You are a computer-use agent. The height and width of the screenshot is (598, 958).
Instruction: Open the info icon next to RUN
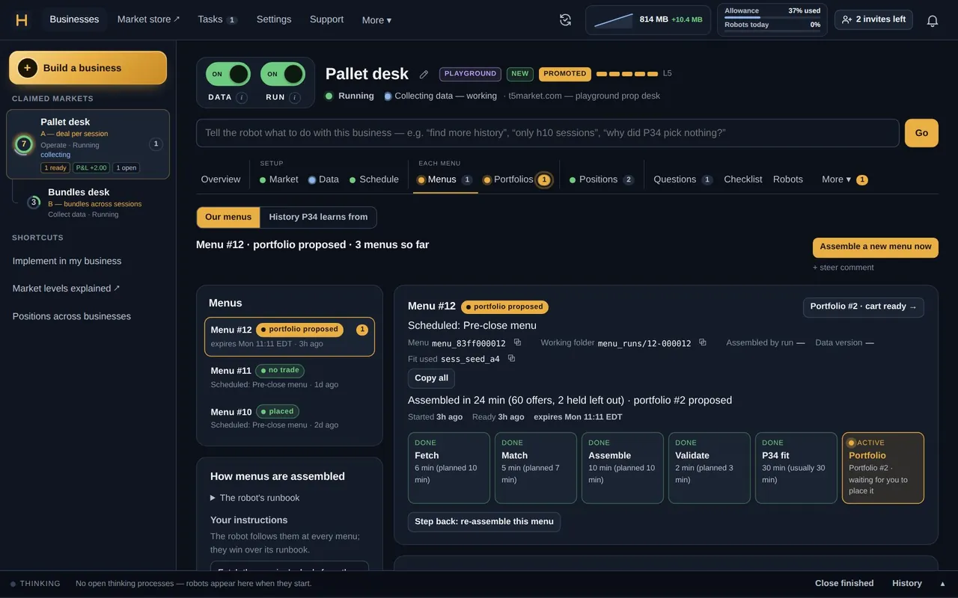click(295, 97)
